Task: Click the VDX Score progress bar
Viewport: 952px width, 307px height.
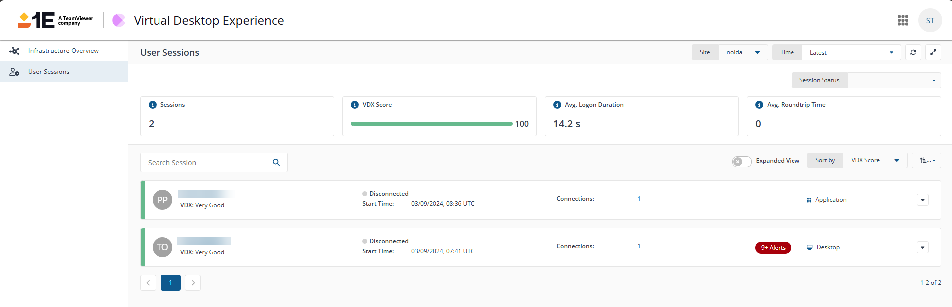Action: point(431,124)
